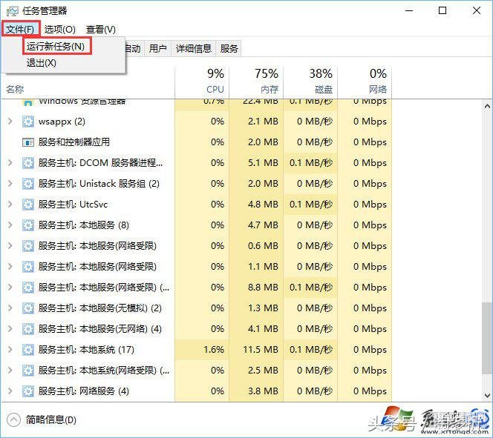Expand 服务主机: 本地系统 (17) row
Image resolution: width=493 pixels, height=438 pixels.
[10, 349]
